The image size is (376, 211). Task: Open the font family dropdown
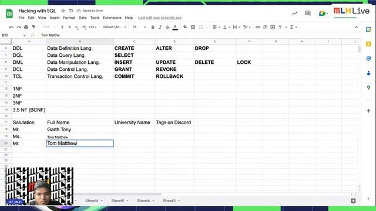tap(115, 28)
